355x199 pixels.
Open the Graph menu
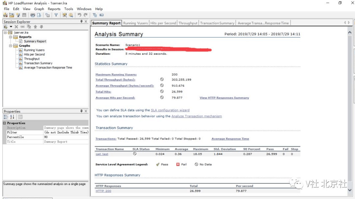coord(39,9)
